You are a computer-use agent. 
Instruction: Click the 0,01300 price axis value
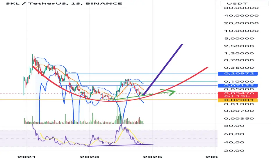pyautogui.click(x=239, y=104)
